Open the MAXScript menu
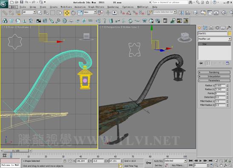 (143, 7)
